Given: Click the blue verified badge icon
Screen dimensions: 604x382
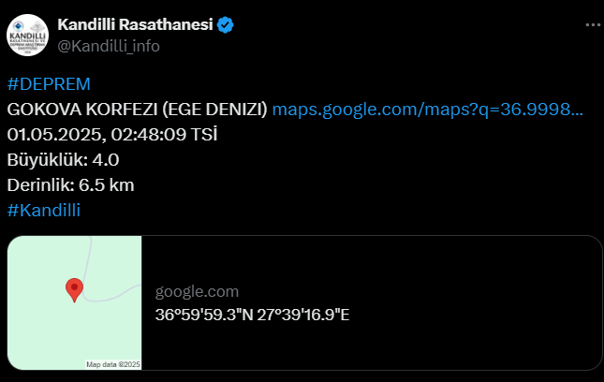Looking at the screenshot, I should click(x=225, y=25).
